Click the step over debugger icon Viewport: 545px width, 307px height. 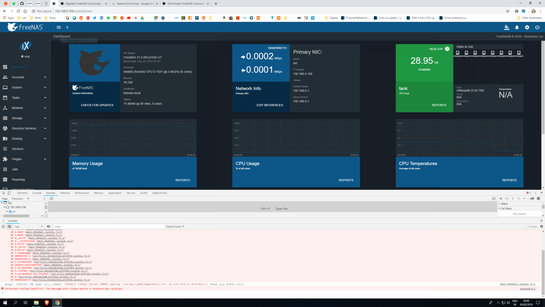click(507, 199)
